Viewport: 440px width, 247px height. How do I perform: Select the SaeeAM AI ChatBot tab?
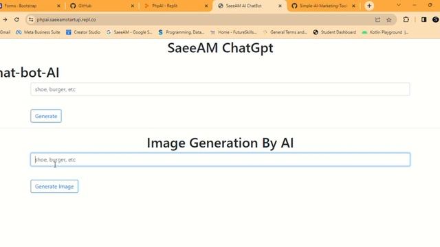tap(250, 6)
